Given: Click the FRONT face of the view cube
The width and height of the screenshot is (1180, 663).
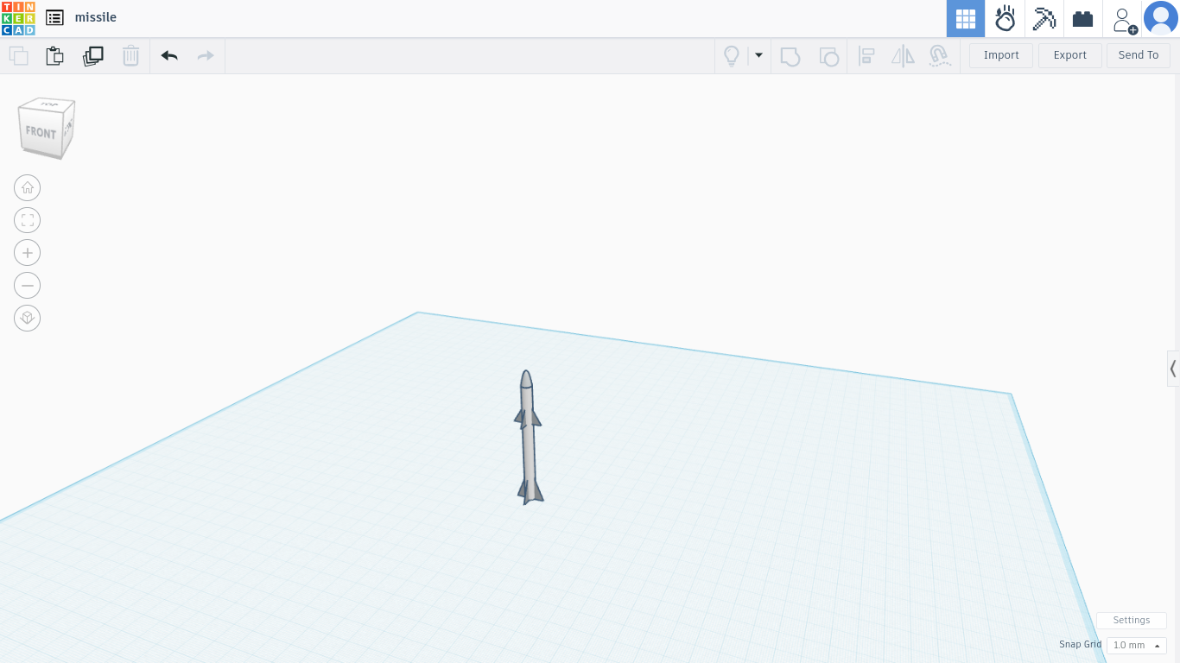Looking at the screenshot, I should [41, 132].
